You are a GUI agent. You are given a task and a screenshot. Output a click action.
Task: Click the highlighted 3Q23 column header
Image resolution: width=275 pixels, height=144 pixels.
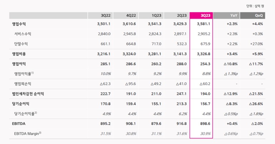(x=201, y=16)
